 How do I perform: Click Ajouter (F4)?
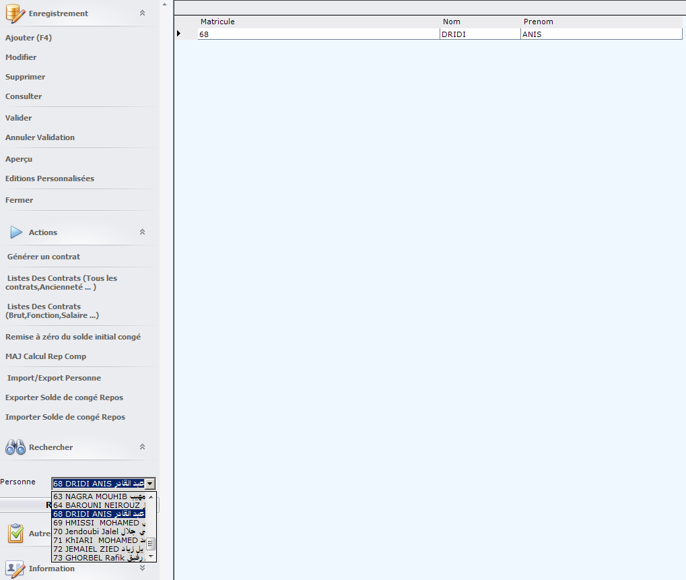pos(28,38)
